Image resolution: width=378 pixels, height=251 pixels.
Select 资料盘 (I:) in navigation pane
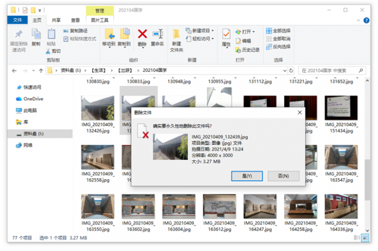click(x=40, y=134)
